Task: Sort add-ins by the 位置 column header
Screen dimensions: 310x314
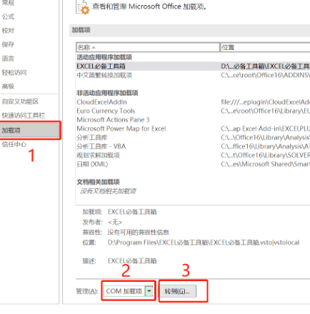Action: [x=265, y=47]
